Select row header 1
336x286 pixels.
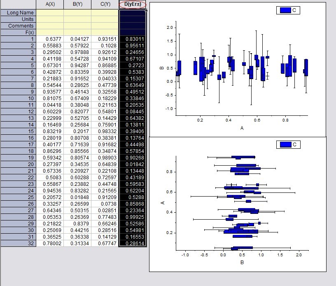[x=19, y=39]
